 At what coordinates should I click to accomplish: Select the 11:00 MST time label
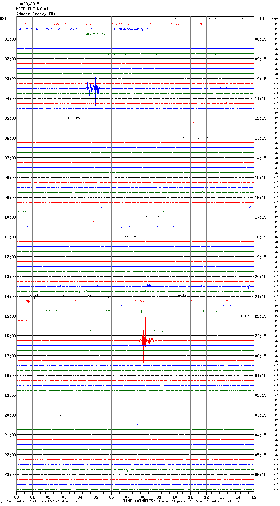[10, 237]
